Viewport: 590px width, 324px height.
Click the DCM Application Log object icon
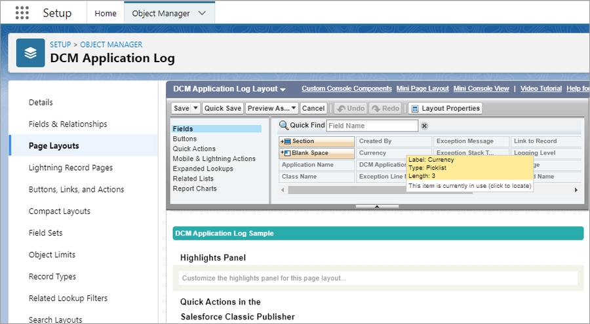30,53
